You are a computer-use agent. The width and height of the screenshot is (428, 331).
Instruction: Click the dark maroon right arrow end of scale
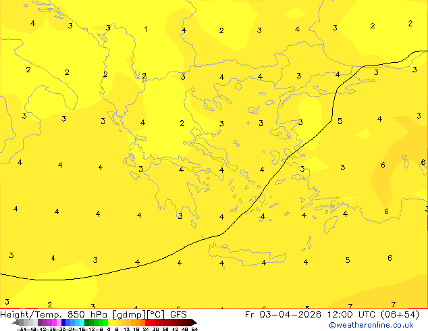tap(194, 322)
